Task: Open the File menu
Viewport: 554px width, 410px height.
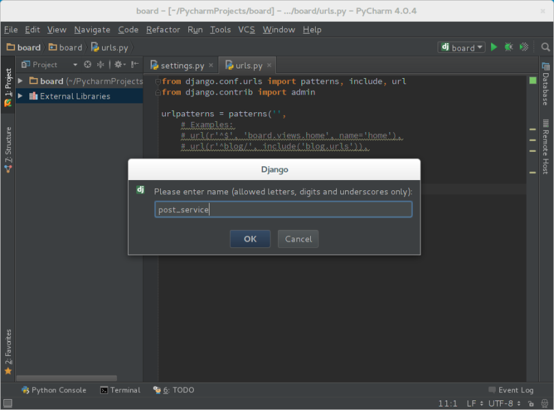Action: (11, 29)
